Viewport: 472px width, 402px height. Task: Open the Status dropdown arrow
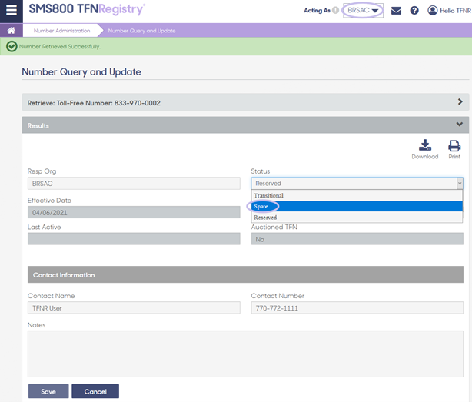(460, 183)
